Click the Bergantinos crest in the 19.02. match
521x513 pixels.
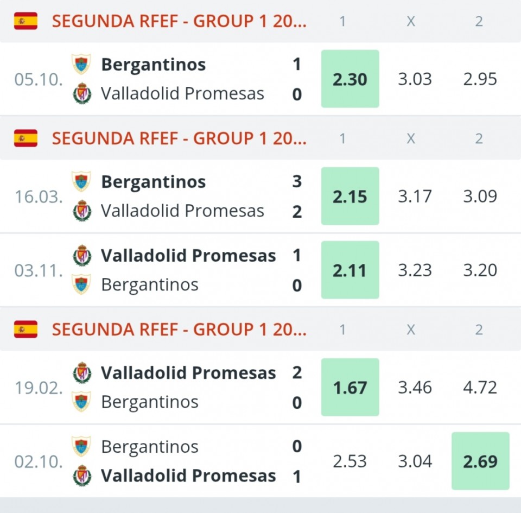click(x=82, y=402)
